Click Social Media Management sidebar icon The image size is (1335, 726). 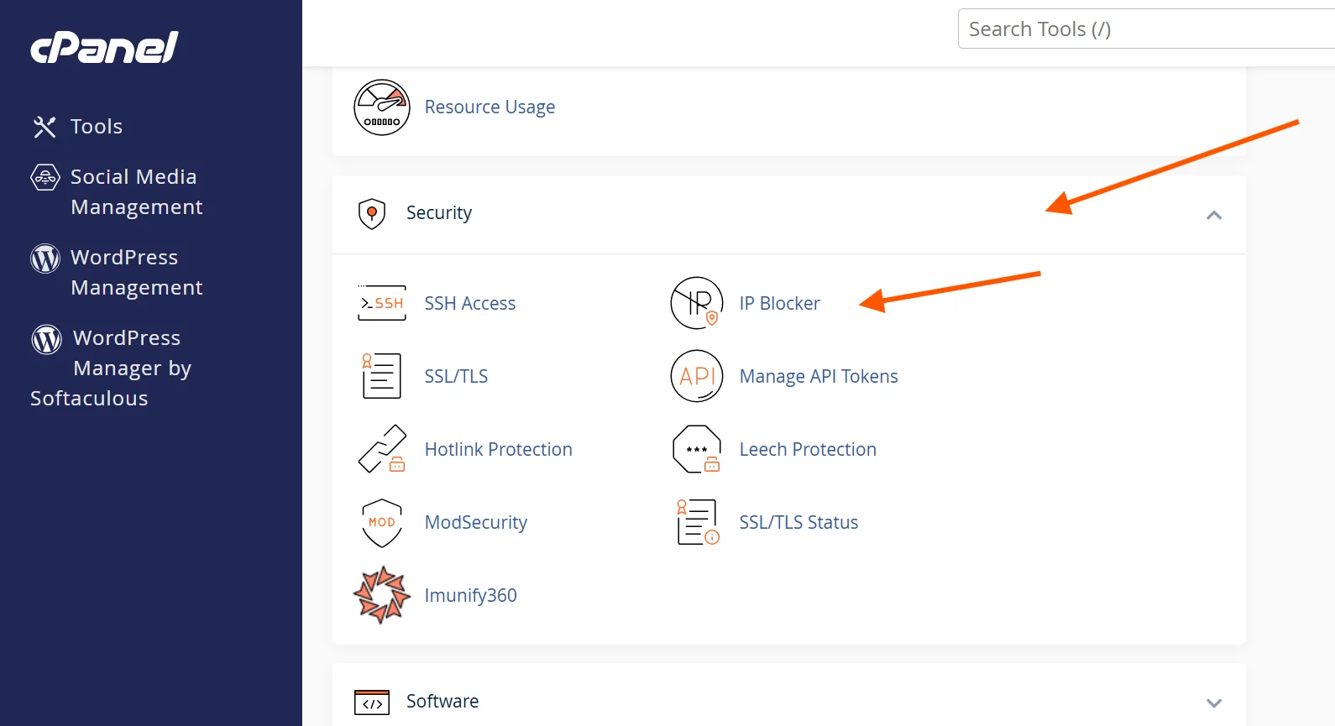(45, 177)
